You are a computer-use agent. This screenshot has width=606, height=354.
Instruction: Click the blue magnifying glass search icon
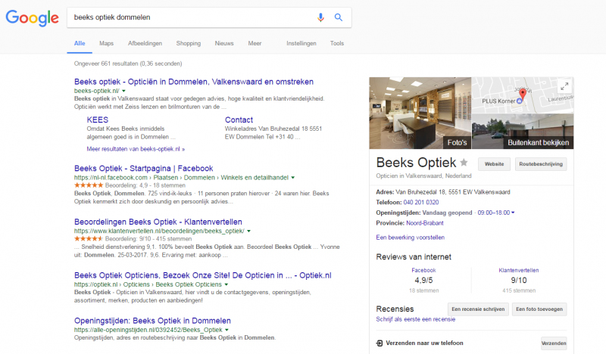[x=338, y=17]
